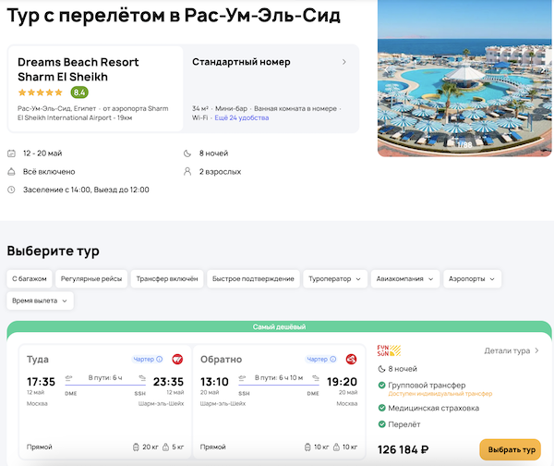This screenshot has height=466, width=554.
Task: Open the Время вылета dropdown
Action: coord(41,300)
